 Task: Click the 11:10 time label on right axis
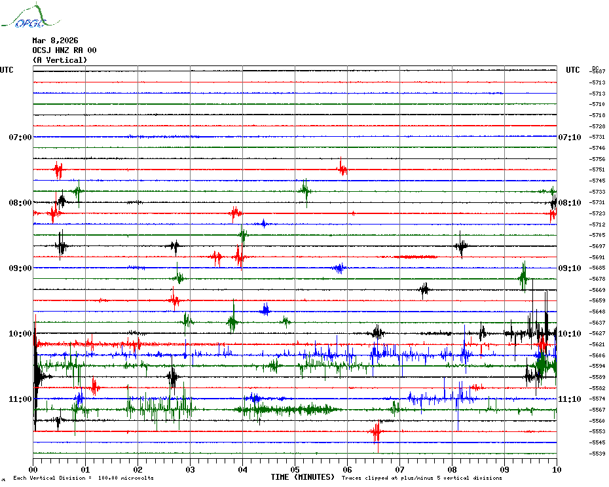(569, 399)
